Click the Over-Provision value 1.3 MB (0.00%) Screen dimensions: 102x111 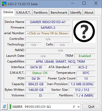tap(82, 84)
